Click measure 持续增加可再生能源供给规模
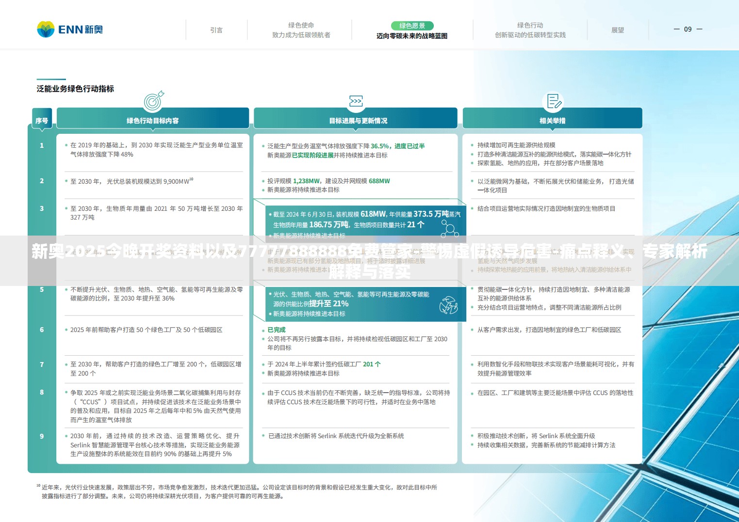Image resolution: width=739 pixels, height=522 pixels. coord(516,145)
